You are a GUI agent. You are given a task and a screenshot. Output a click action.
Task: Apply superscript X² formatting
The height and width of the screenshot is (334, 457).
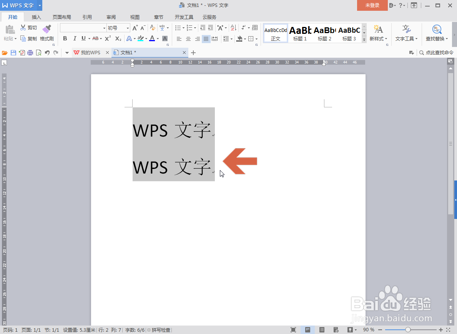pos(108,38)
